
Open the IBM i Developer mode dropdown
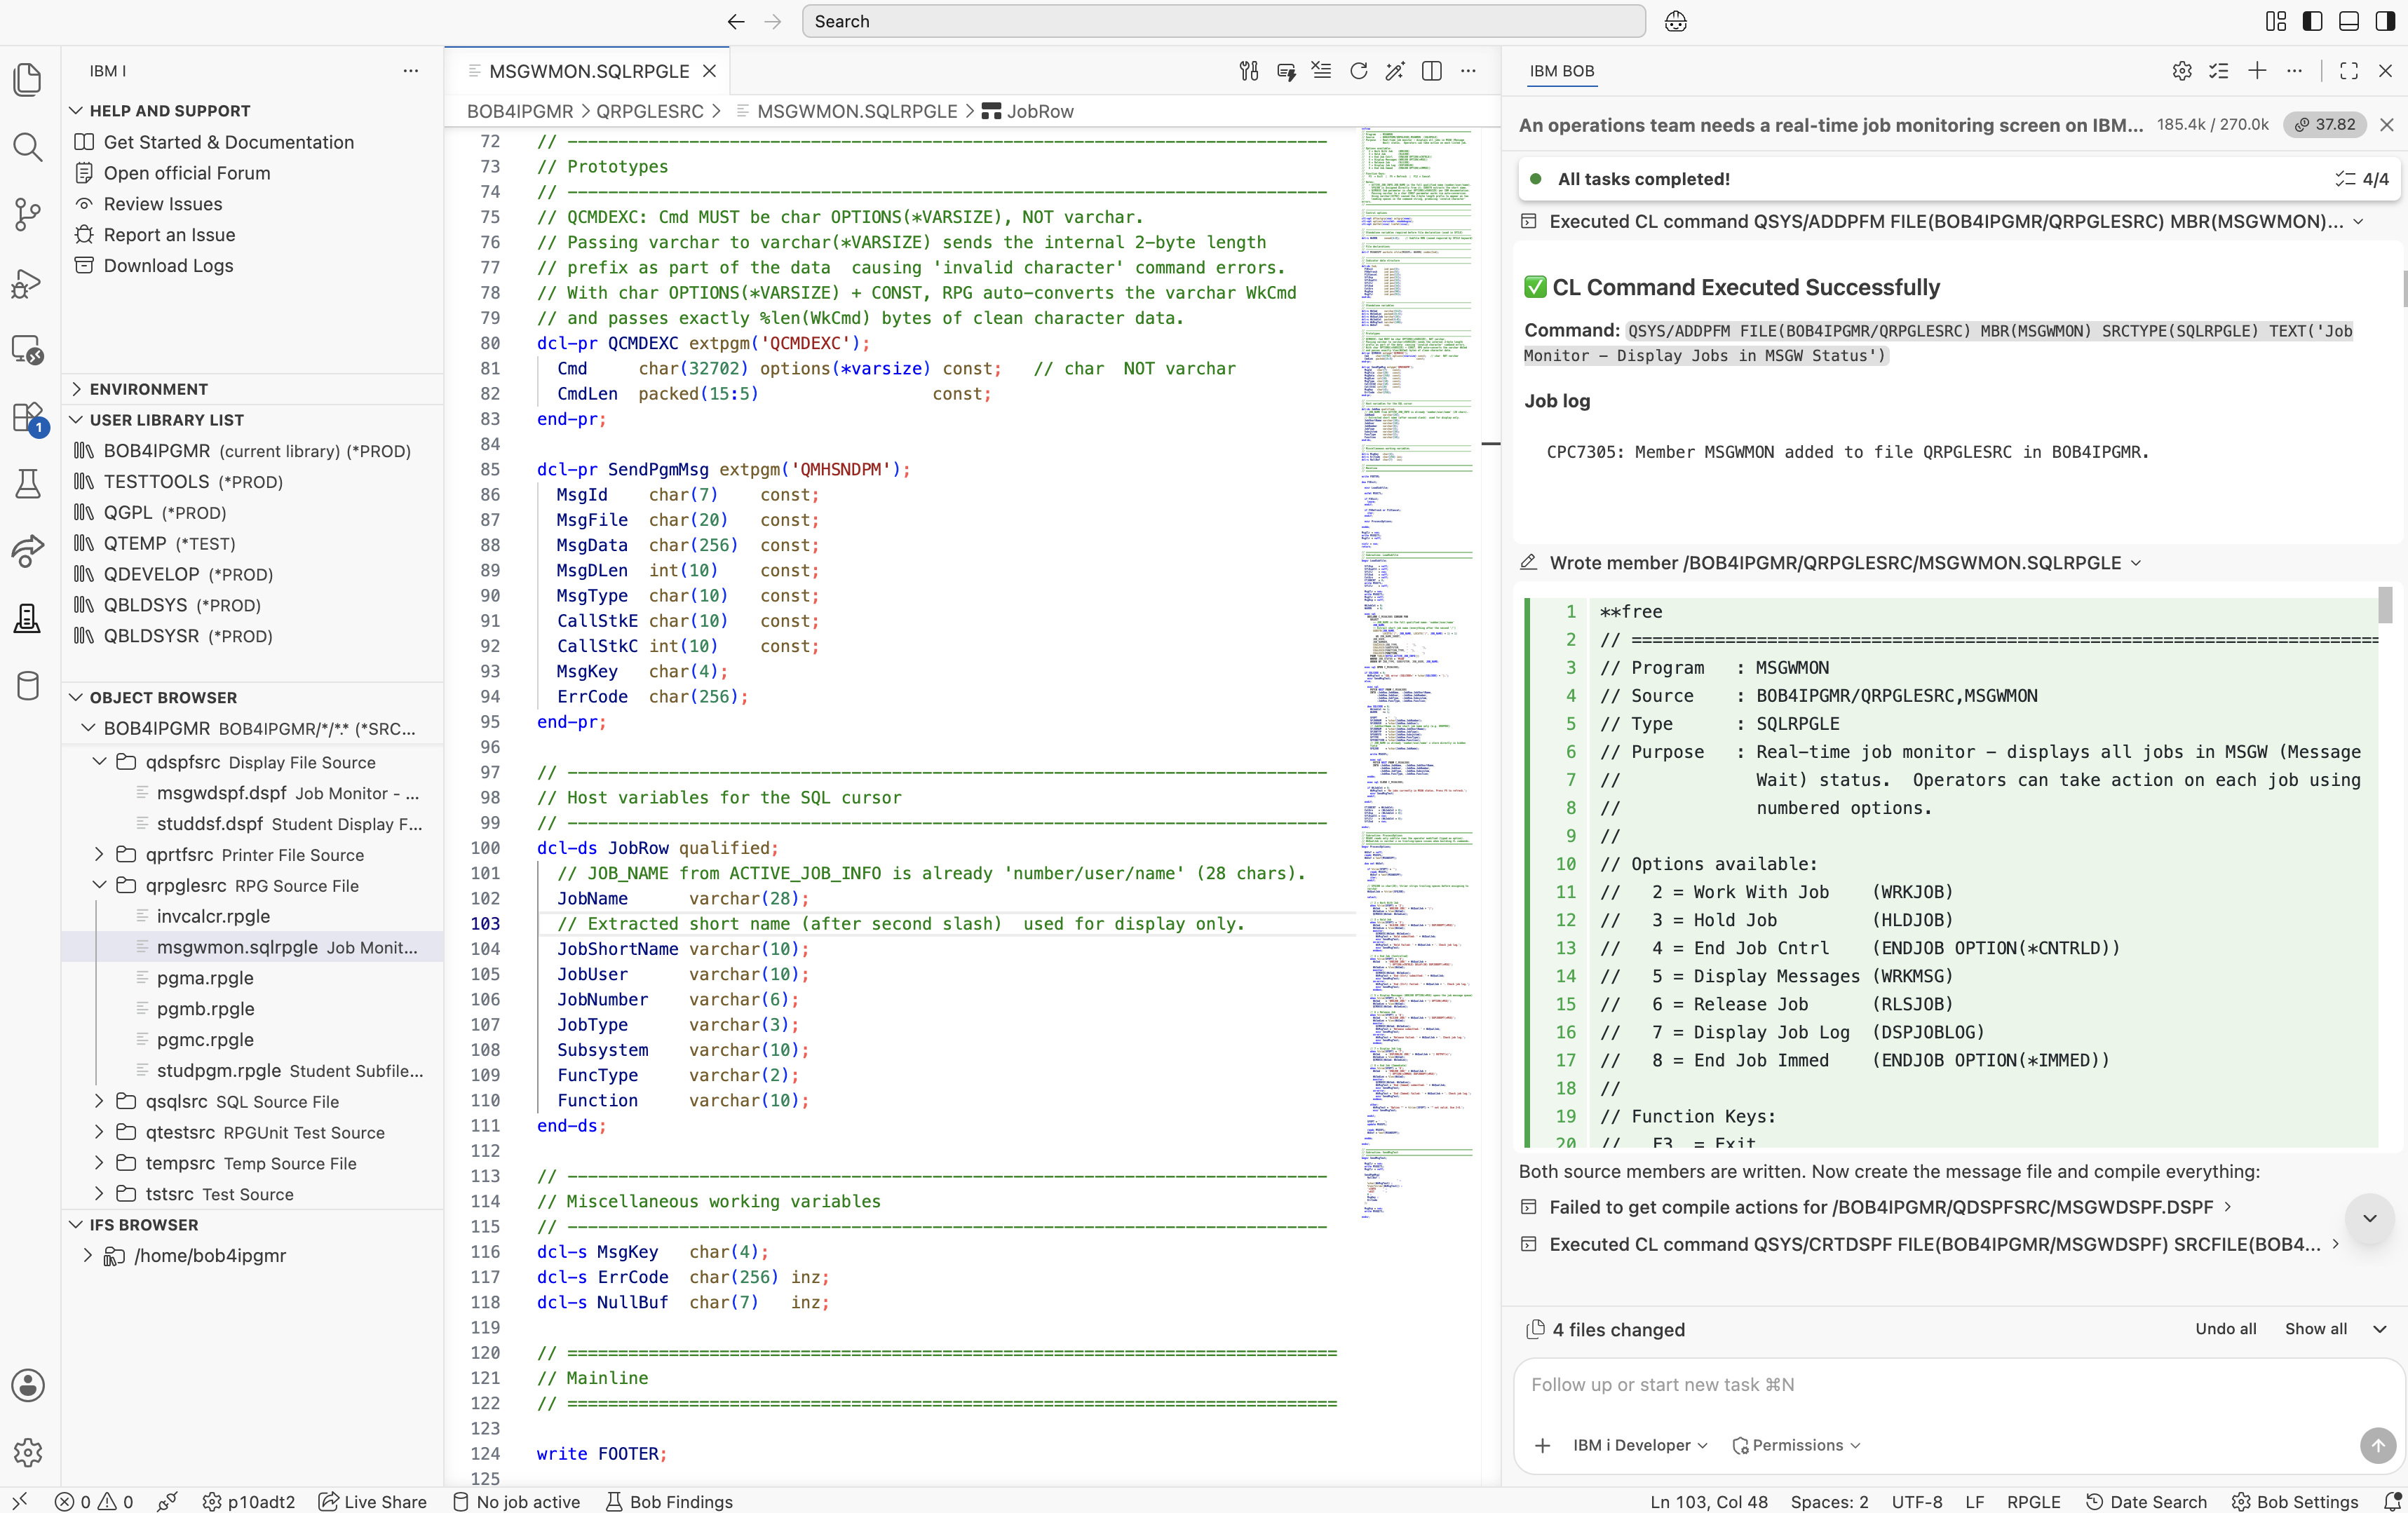tap(1640, 1445)
